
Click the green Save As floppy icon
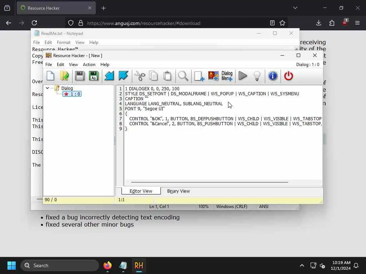[x=94, y=76]
